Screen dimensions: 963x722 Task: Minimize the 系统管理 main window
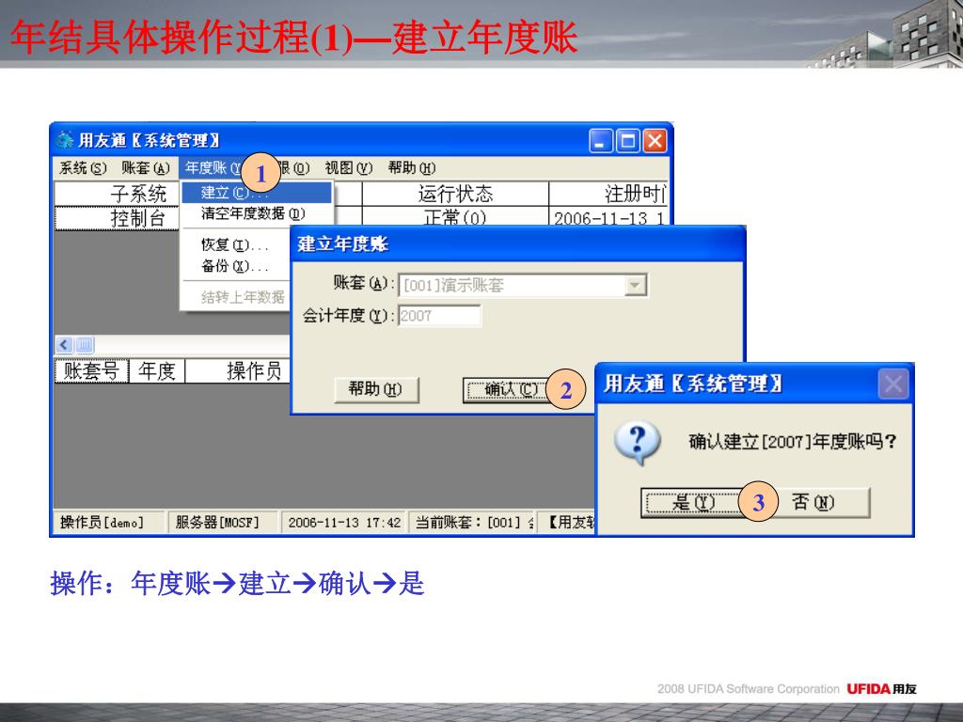pyautogui.click(x=601, y=141)
